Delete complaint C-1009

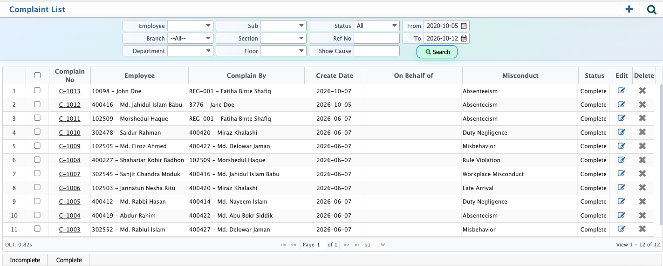click(x=642, y=146)
